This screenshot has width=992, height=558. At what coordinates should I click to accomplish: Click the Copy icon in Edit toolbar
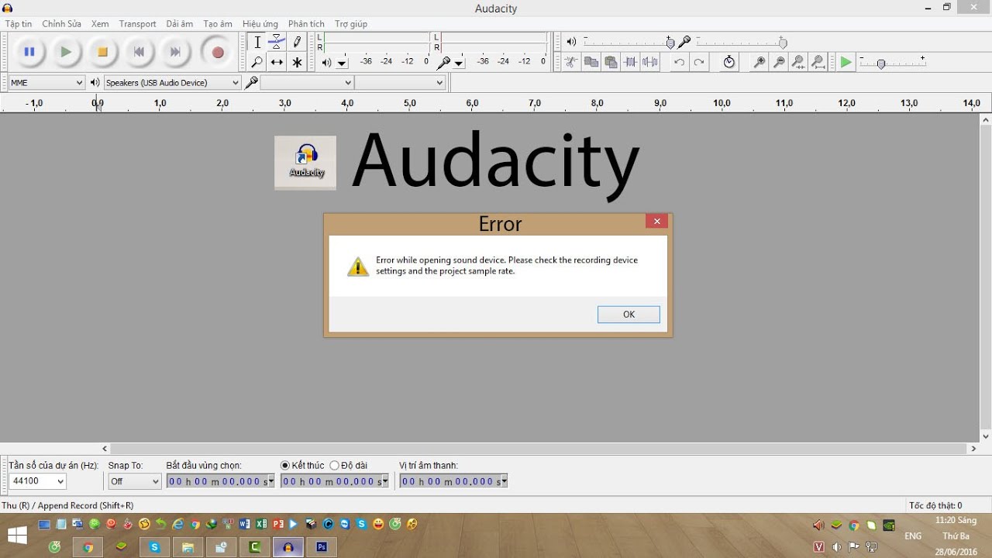[x=591, y=62]
